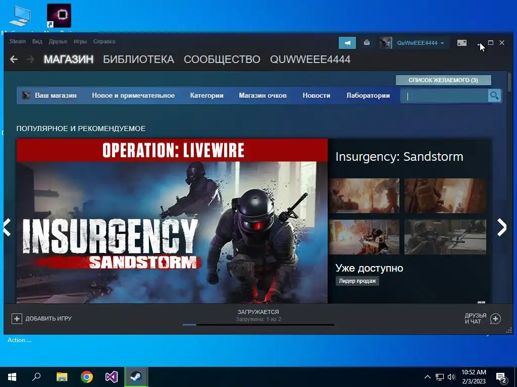Open Магазин очков link
Screen dimensions: 517x387
pos(263,95)
